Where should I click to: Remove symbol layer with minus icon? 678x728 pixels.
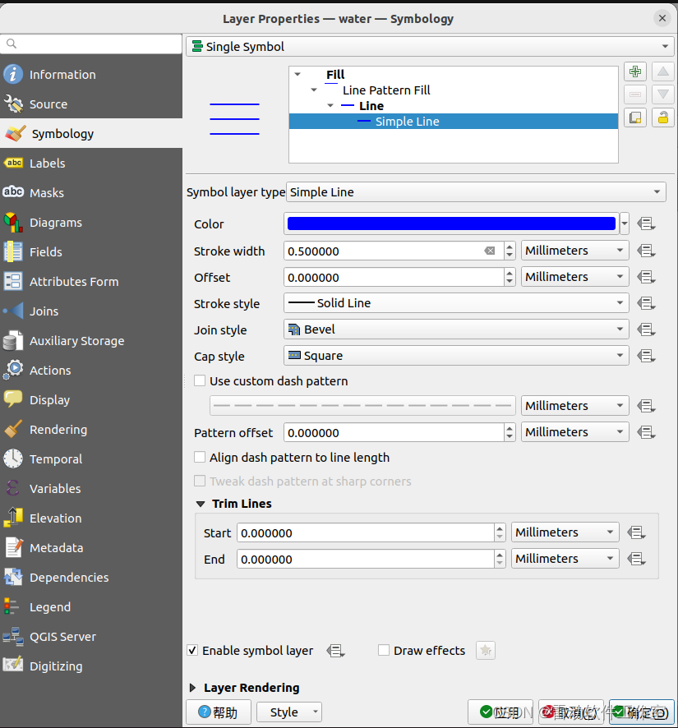tap(635, 94)
